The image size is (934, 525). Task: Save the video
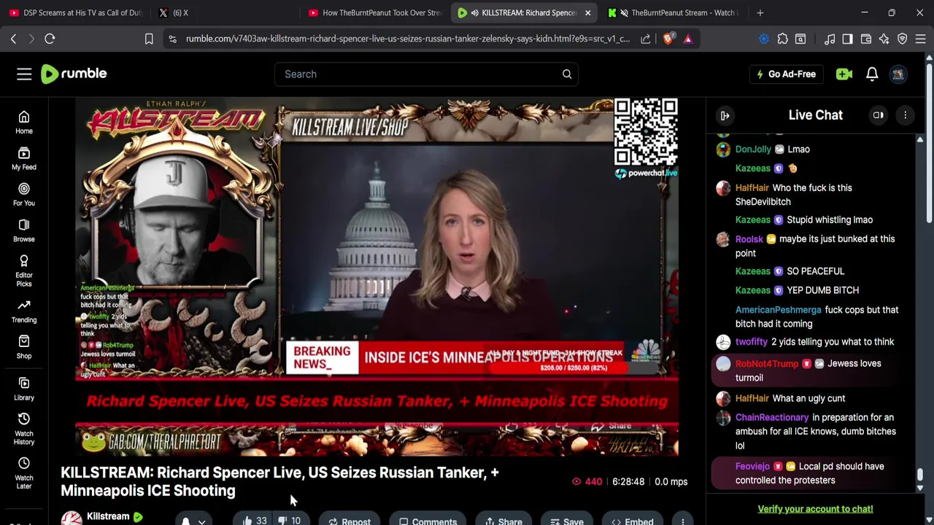coord(566,521)
